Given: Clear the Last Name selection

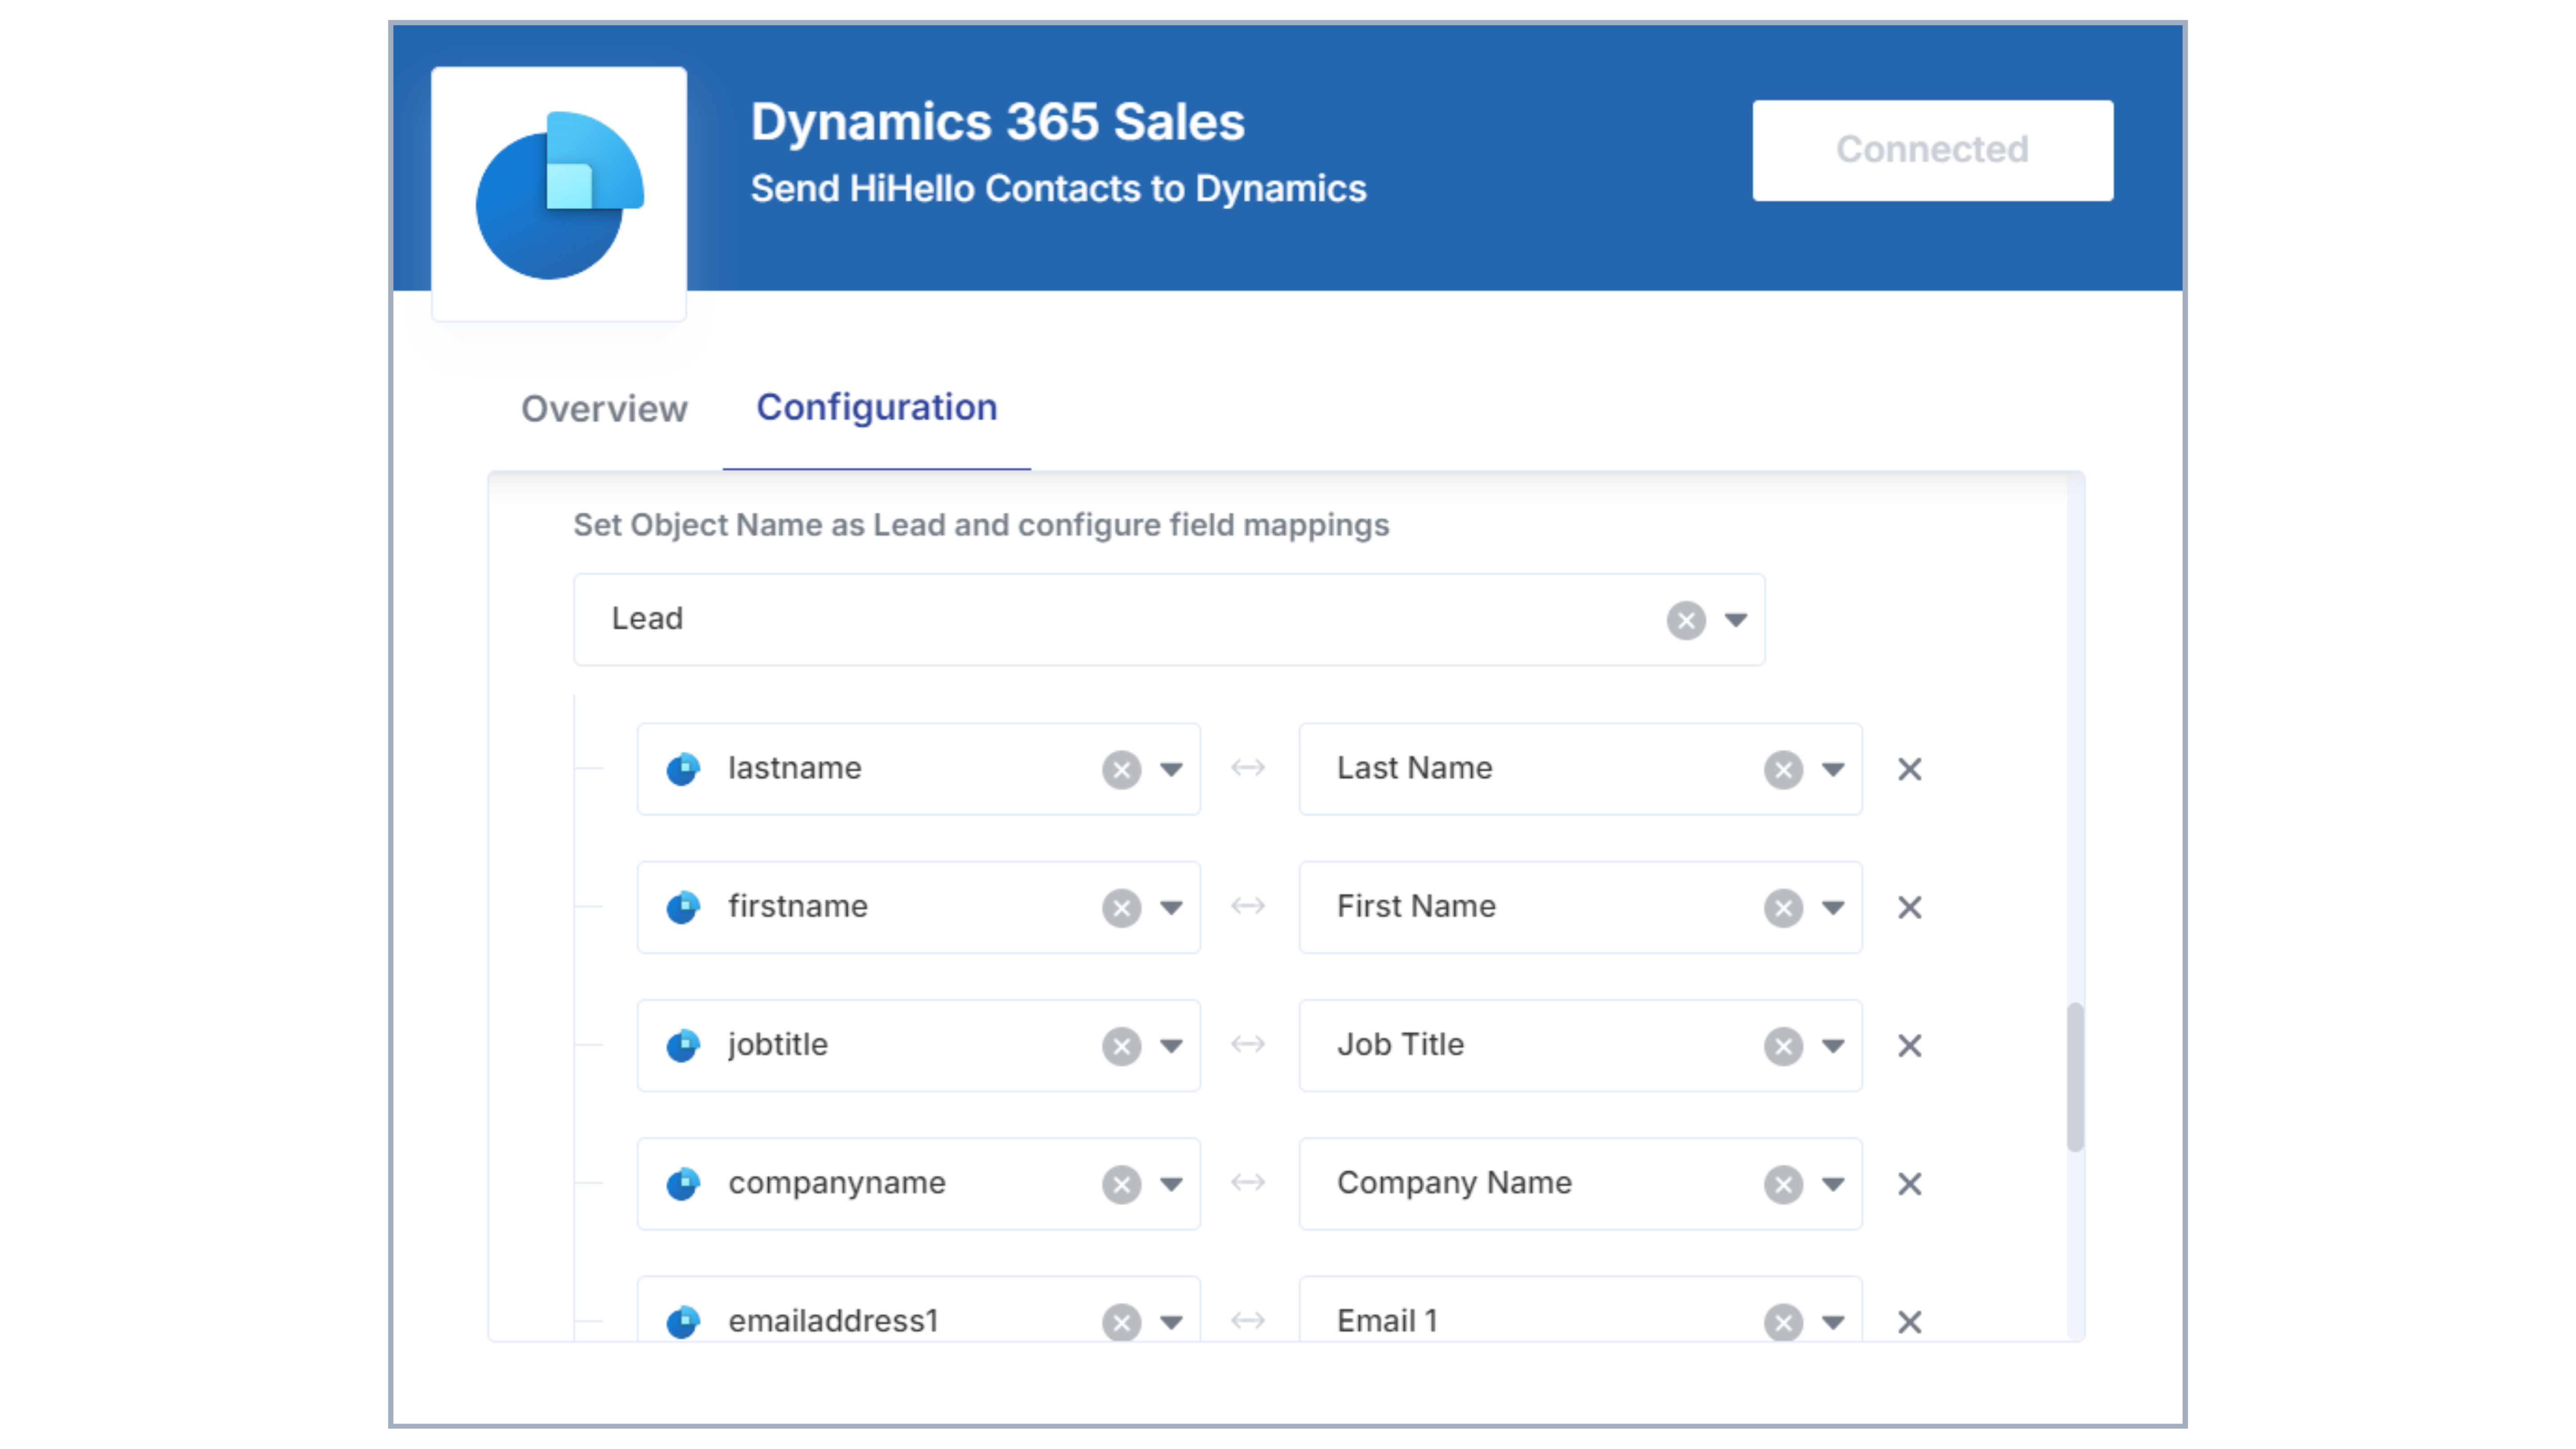Looking at the screenshot, I should pyautogui.click(x=1782, y=770).
